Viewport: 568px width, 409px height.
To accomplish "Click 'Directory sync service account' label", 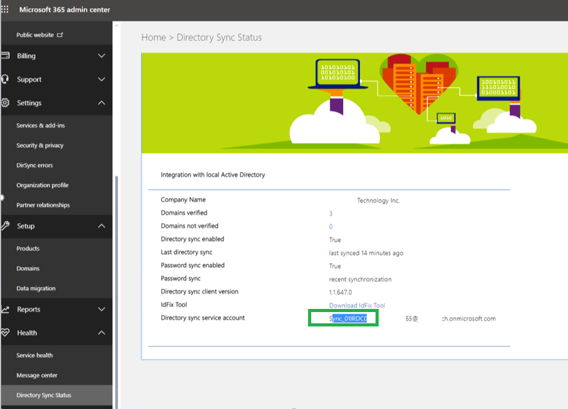I will coord(203,318).
